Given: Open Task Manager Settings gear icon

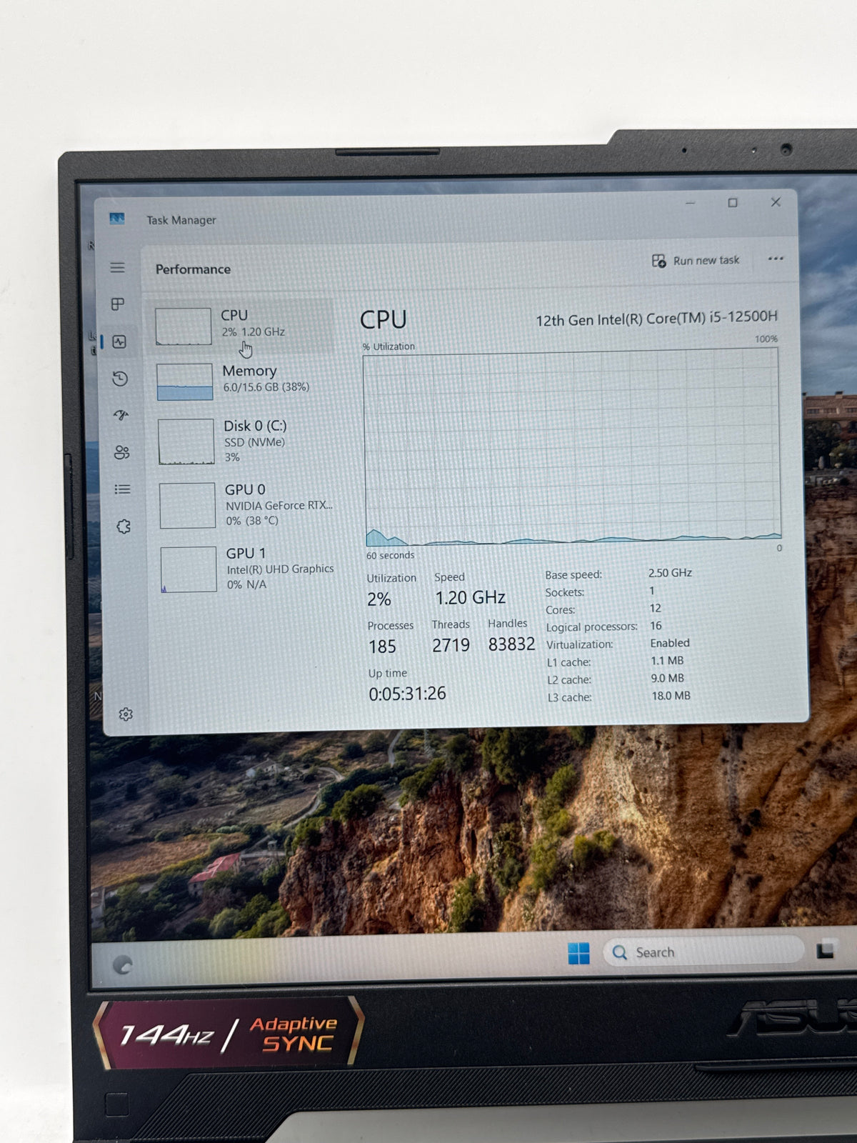Looking at the screenshot, I should coord(126,714).
